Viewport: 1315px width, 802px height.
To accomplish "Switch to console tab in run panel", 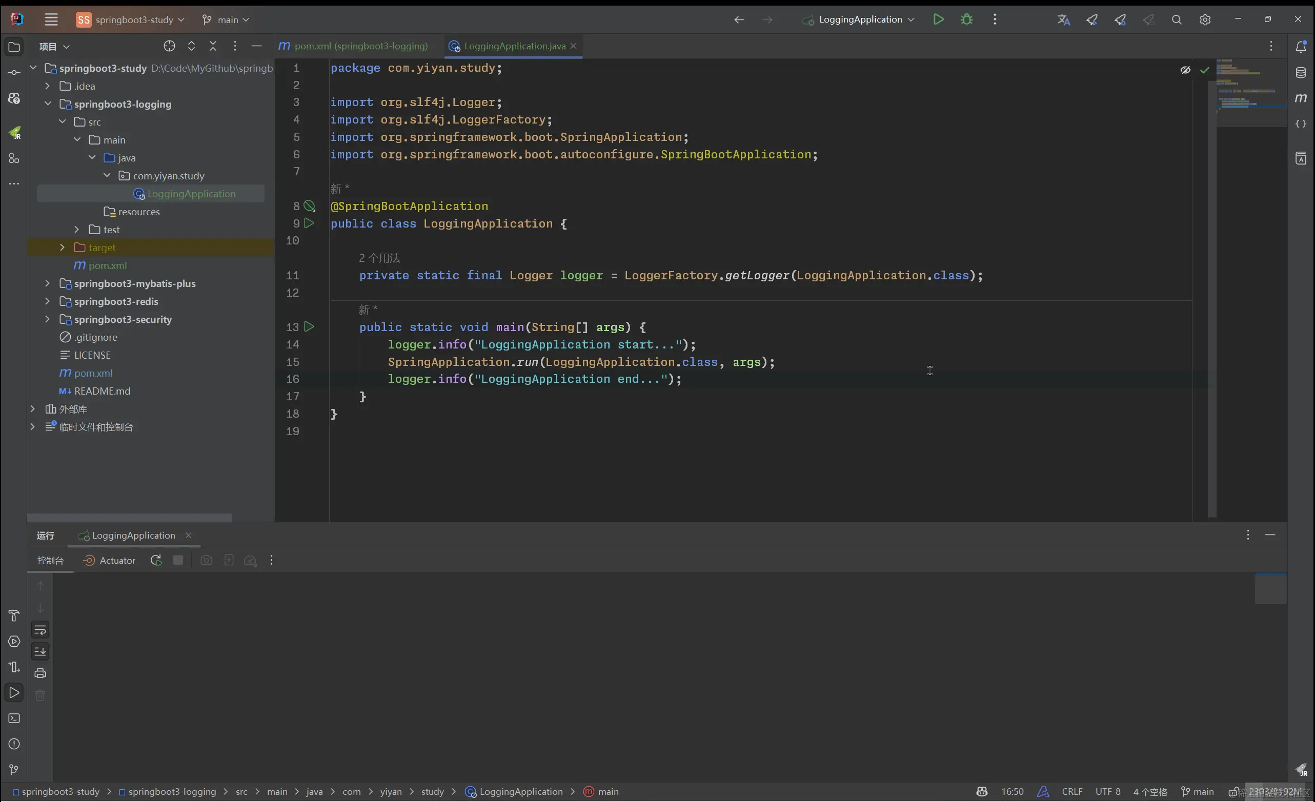I will click(x=50, y=560).
